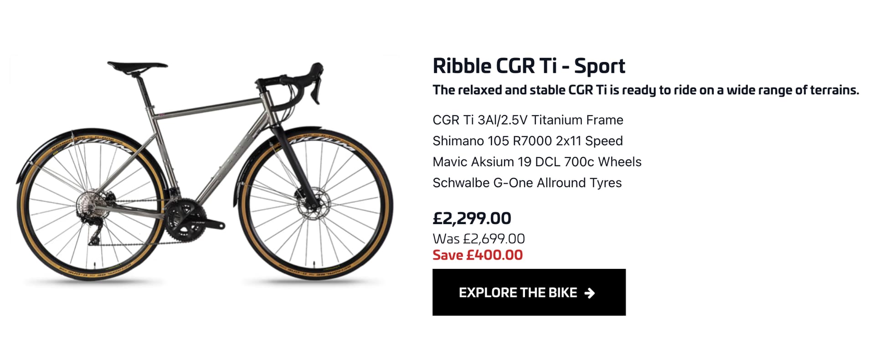
Task: Click the £2,299.00 current price
Action: coord(472,218)
